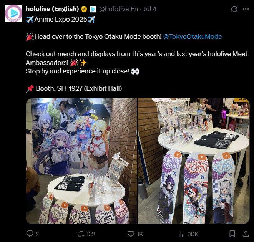Open the share upload icon
The width and height of the screenshot is (254, 242).
pos(246,234)
